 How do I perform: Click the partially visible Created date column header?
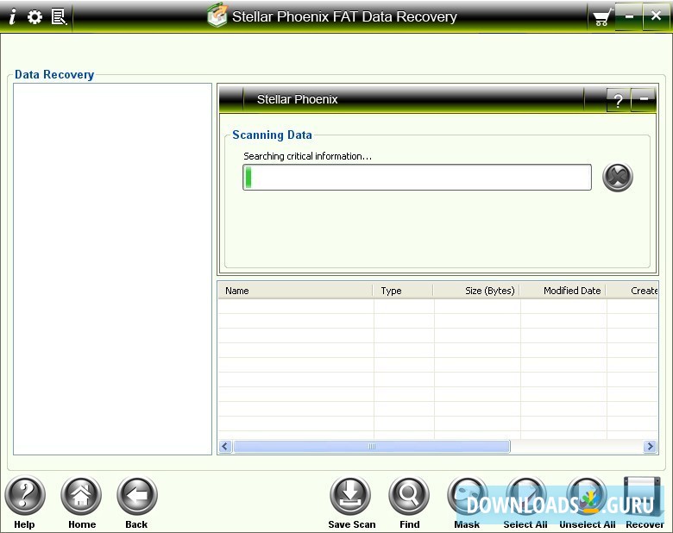[632, 291]
